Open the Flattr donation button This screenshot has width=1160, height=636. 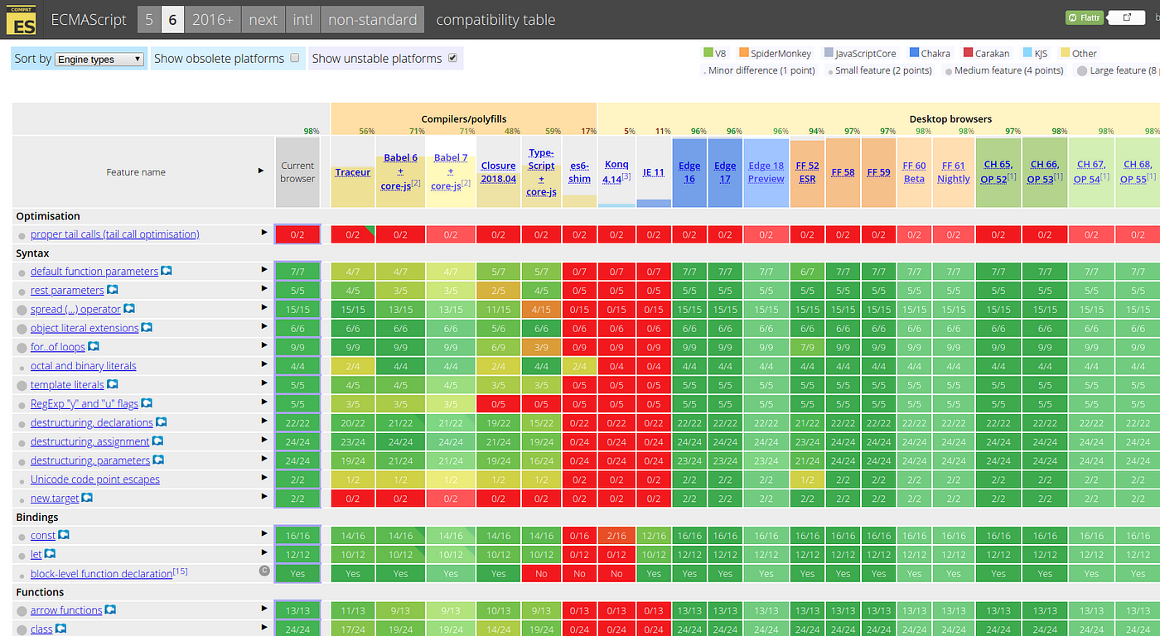pos(1084,17)
